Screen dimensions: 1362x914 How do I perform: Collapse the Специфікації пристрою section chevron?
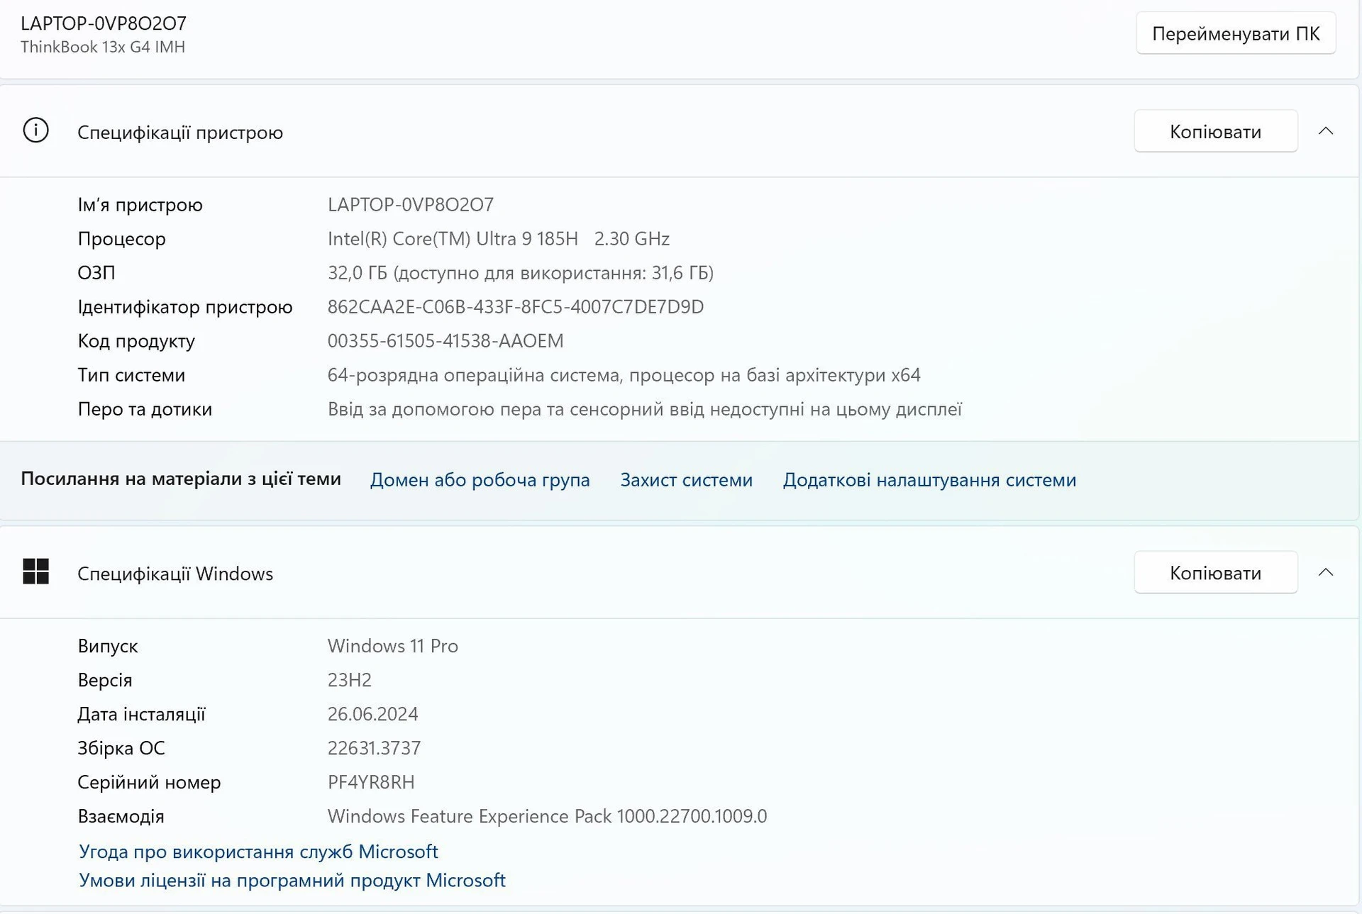pos(1326,131)
